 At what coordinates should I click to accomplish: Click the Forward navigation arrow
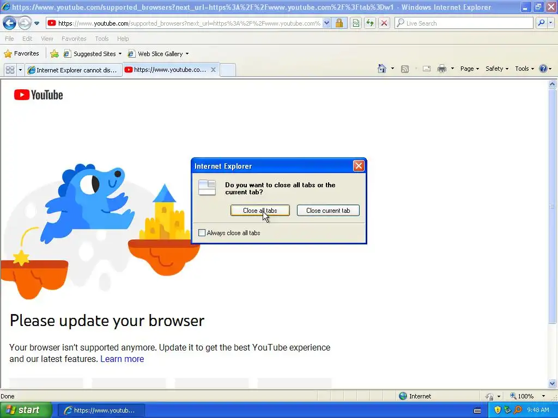pyautogui.click(x=25, y=23)
